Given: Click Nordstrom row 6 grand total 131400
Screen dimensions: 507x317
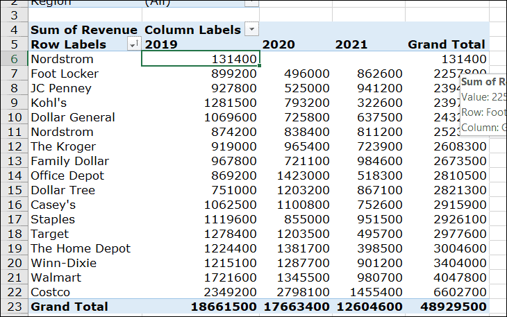Looking at the screenshot, I should [464, 59].
